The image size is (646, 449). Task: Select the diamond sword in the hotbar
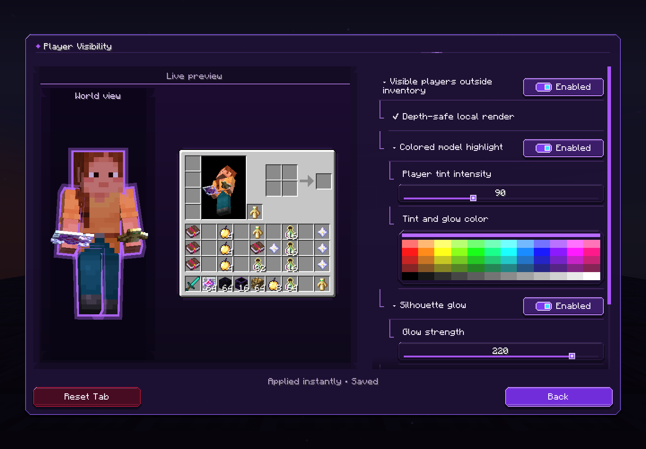pos(193,284)
